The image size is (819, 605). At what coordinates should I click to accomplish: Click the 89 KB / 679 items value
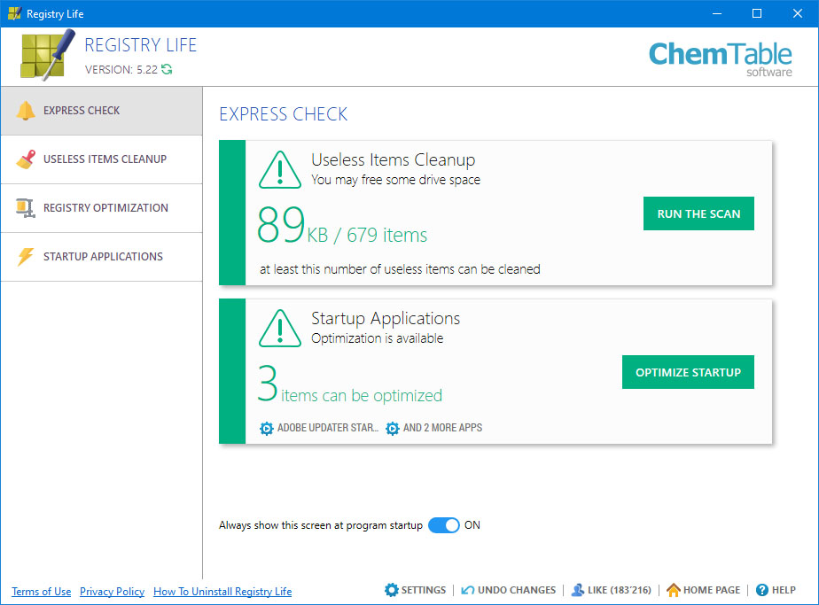click(342, 225)
